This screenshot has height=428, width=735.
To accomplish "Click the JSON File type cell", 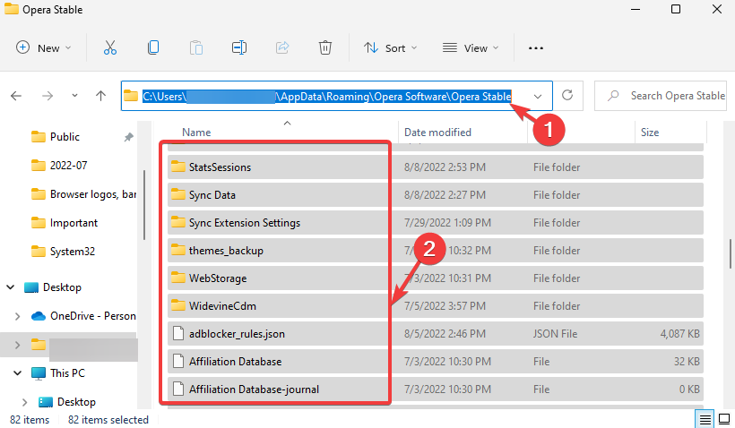I will point(555,334).
